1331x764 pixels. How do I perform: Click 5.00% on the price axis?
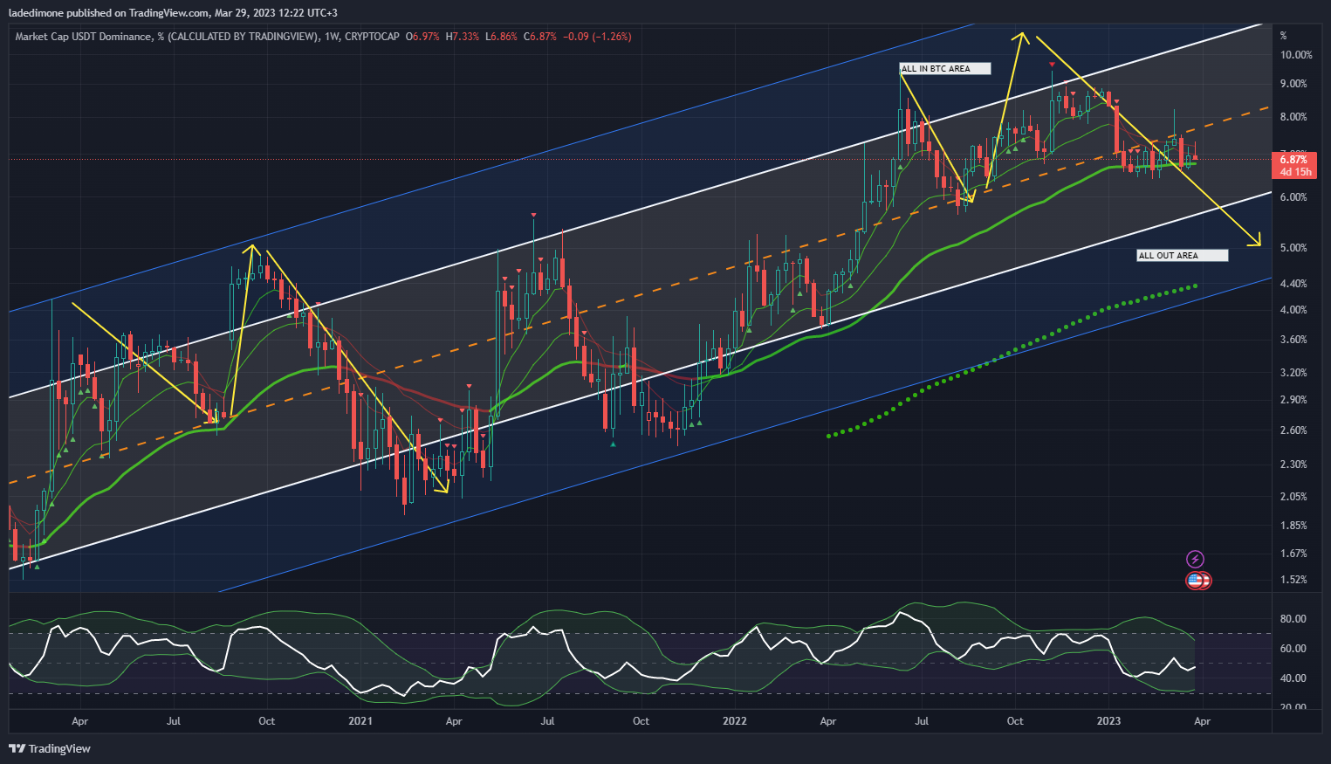[1293, 248]
